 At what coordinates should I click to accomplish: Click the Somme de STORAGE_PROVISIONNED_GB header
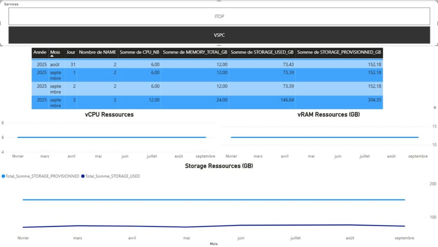click(339, 52)
